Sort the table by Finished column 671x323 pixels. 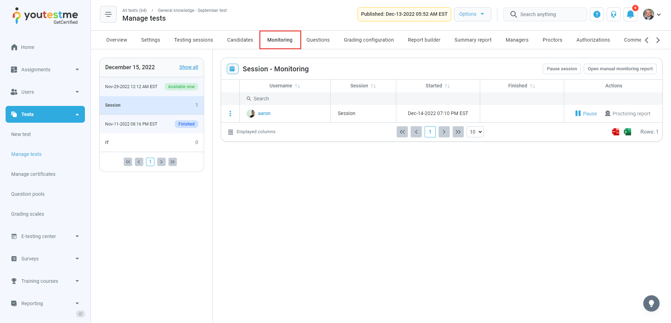pos(533,86)
